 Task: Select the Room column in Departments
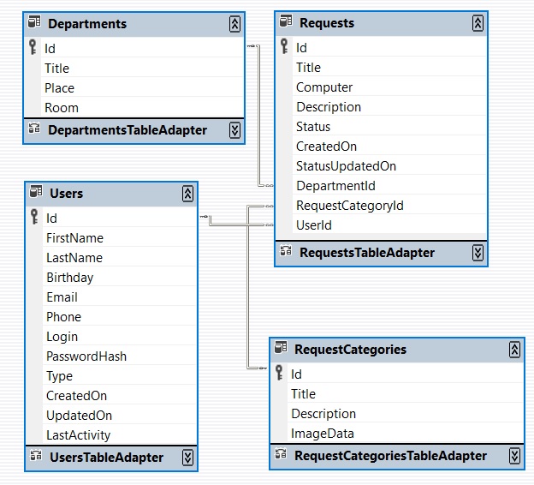coord(62,108)
